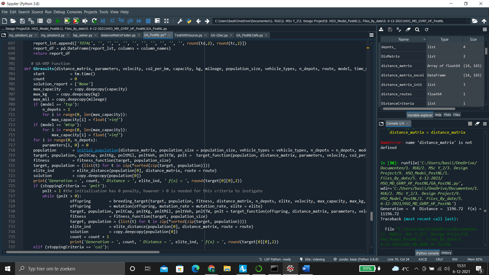The image size is (489, 275).
Task: Open the History tab below the console
Action: (446, 253)
